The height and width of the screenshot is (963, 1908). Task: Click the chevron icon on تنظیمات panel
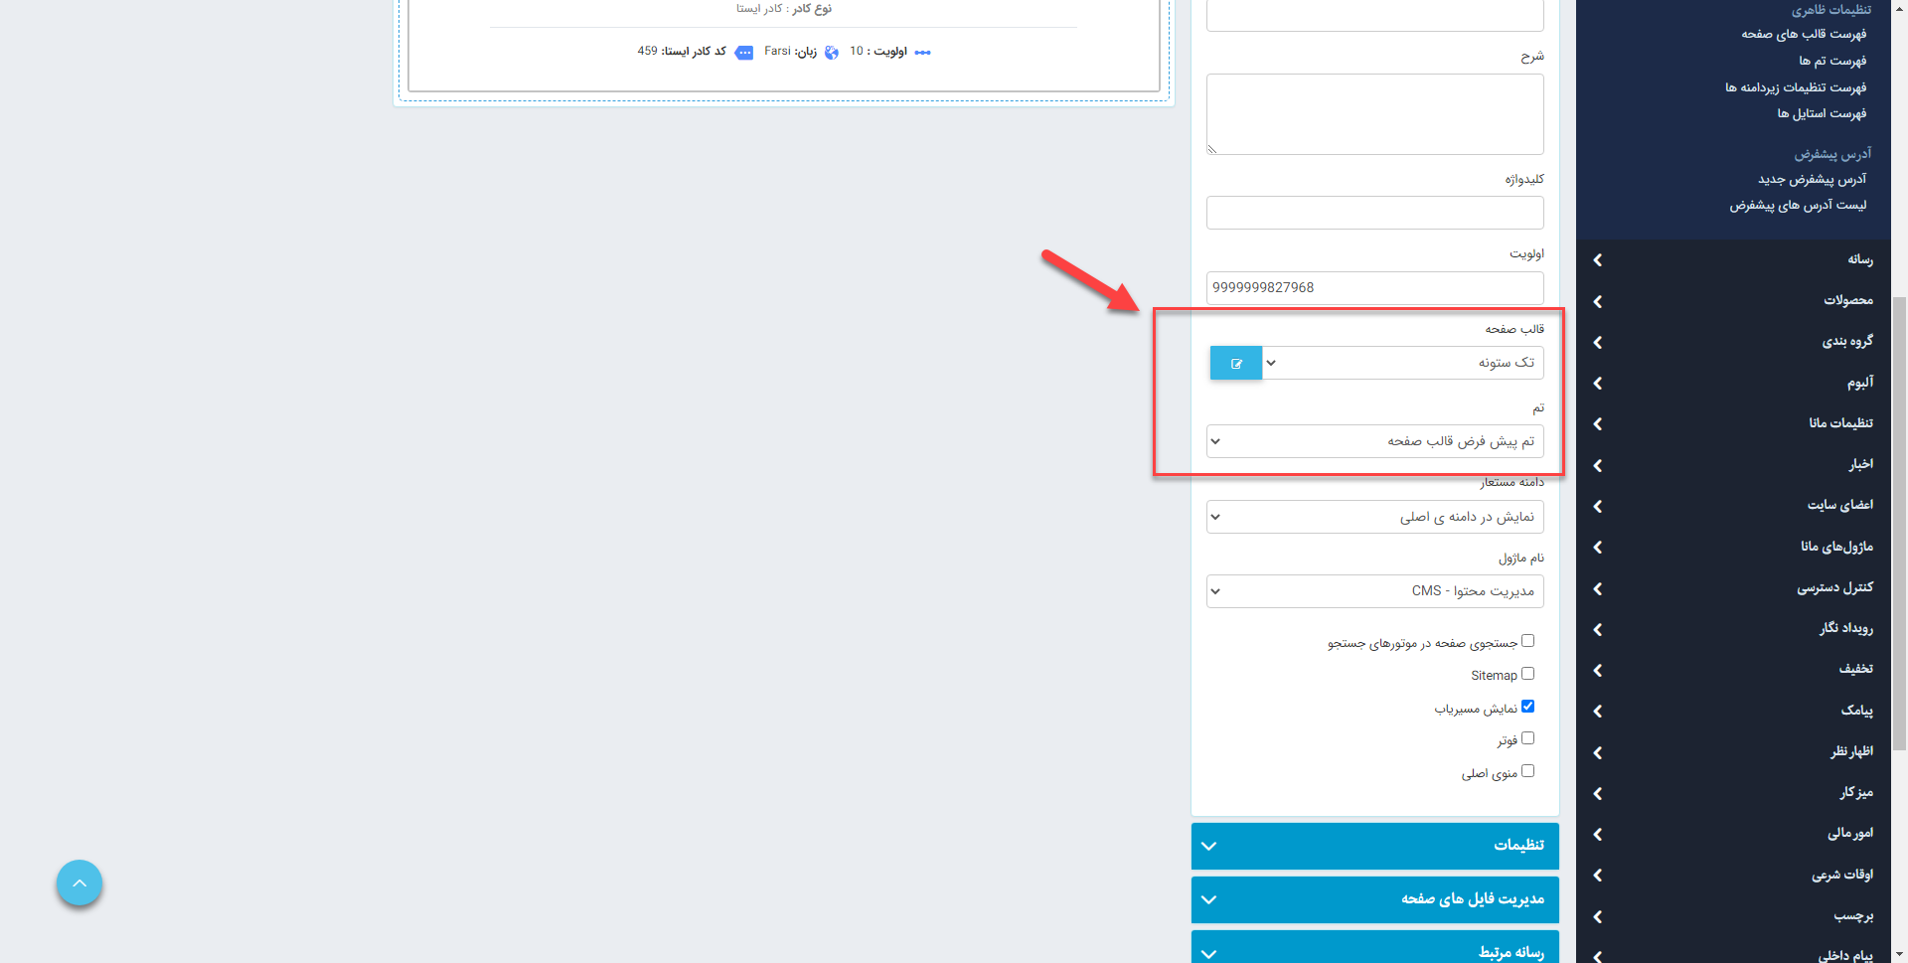click(1208, 846)
